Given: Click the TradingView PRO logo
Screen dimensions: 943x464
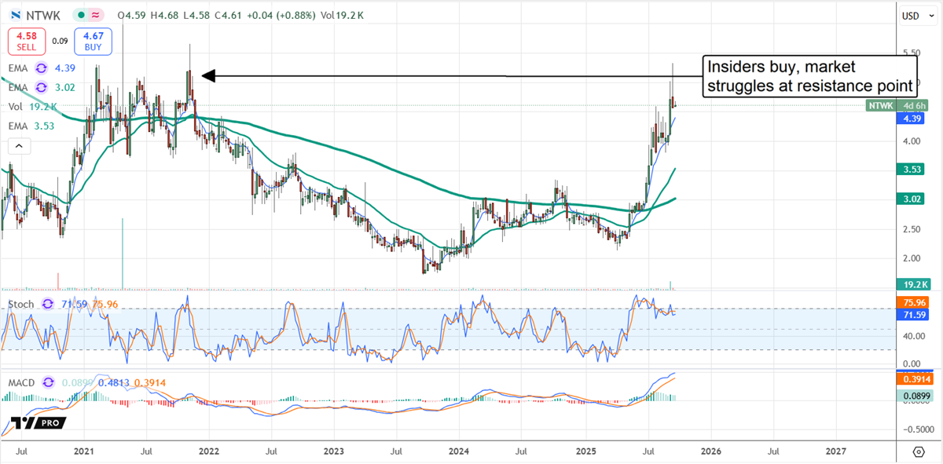Looking at the screenshot, I should (x=38, y=423).
